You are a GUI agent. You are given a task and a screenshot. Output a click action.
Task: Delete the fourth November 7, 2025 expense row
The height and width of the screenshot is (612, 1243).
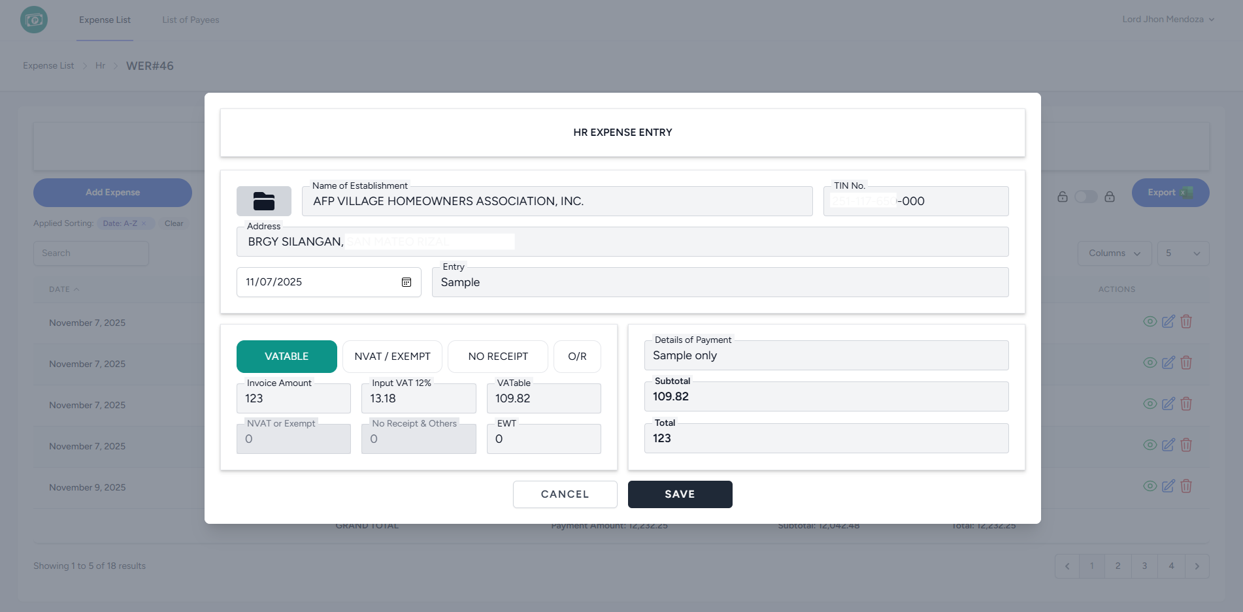(1186, 445)
